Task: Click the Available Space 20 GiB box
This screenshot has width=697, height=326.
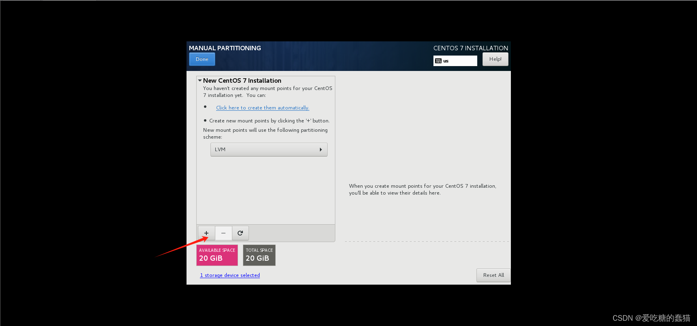Action: [x=217, y=255]
